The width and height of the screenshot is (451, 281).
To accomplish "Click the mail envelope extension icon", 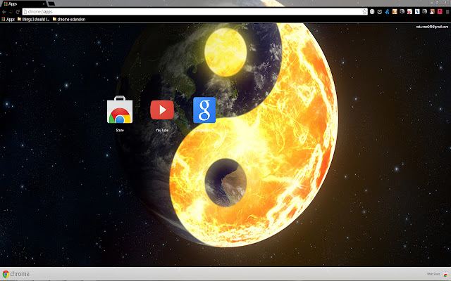I will point(380,12).
